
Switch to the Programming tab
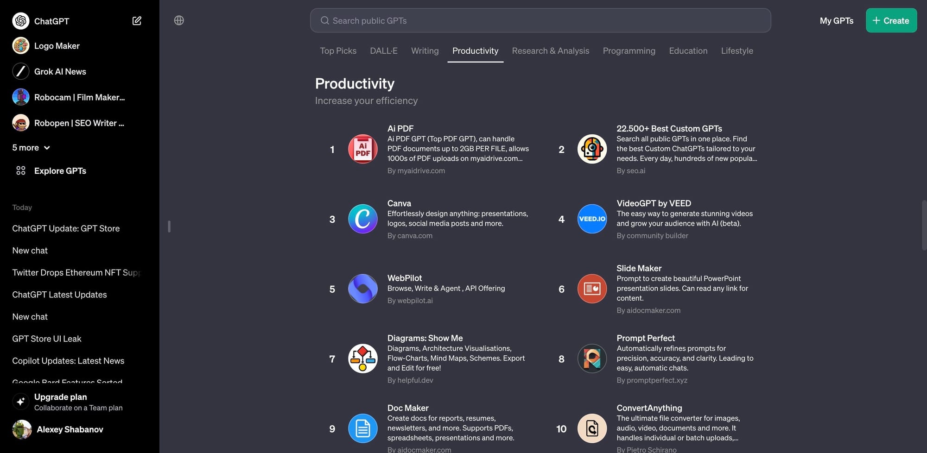pos(629,51)
